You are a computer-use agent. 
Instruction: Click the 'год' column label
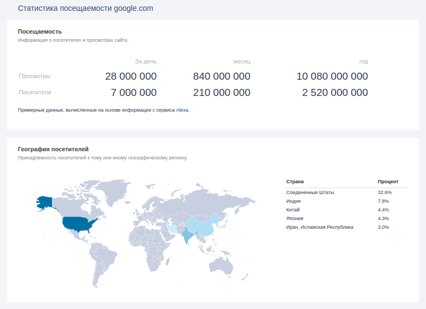363,61
